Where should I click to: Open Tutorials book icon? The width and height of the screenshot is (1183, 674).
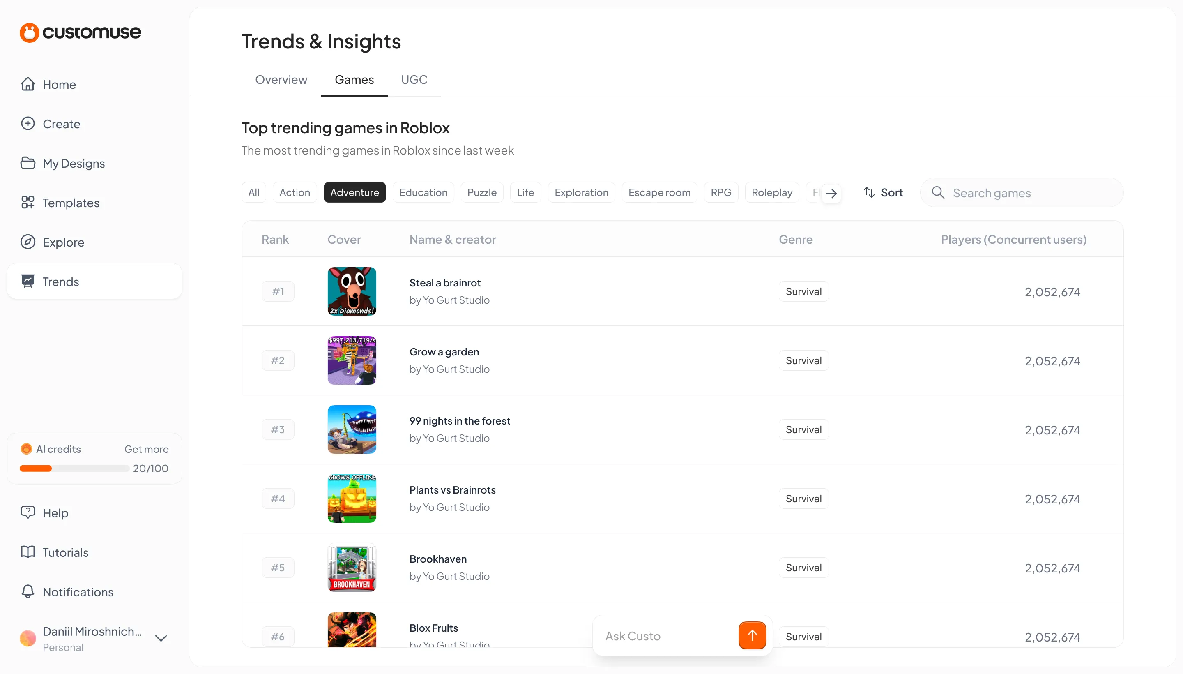coord(28,552)
